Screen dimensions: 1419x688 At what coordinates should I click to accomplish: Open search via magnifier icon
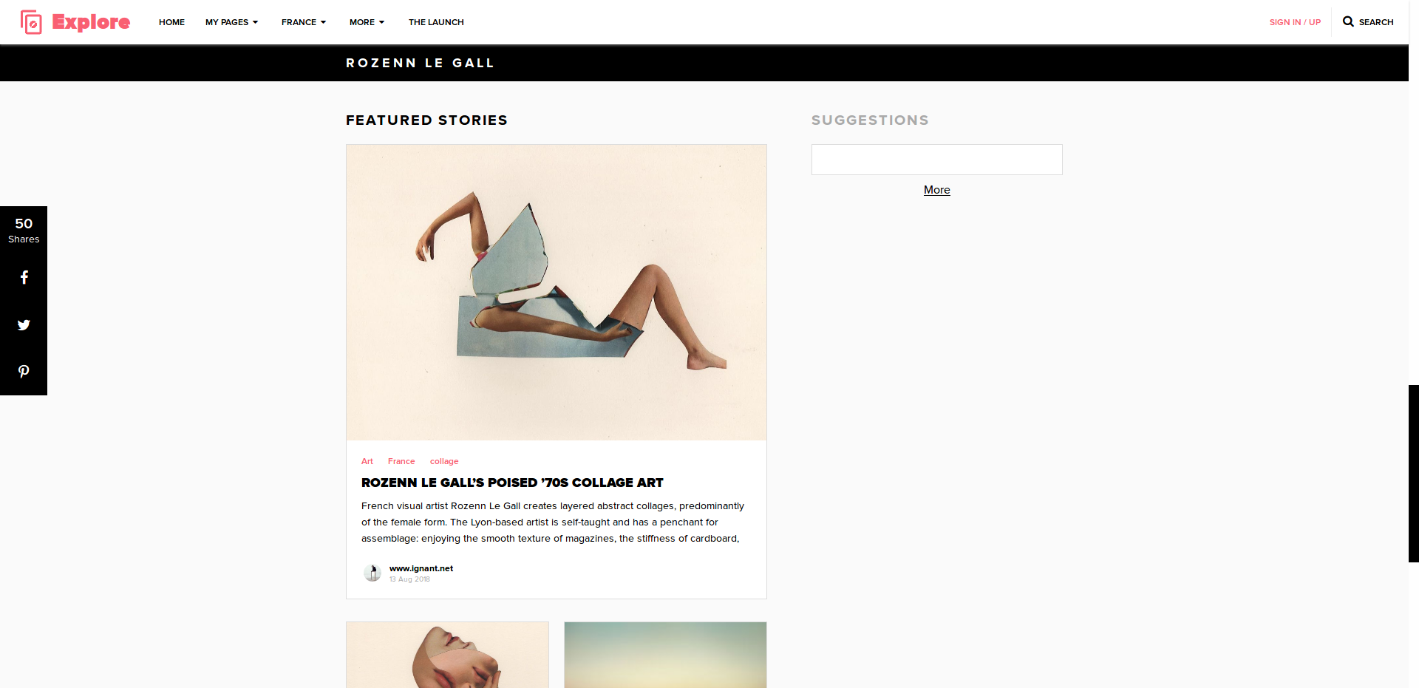(x=1348, y=21)
